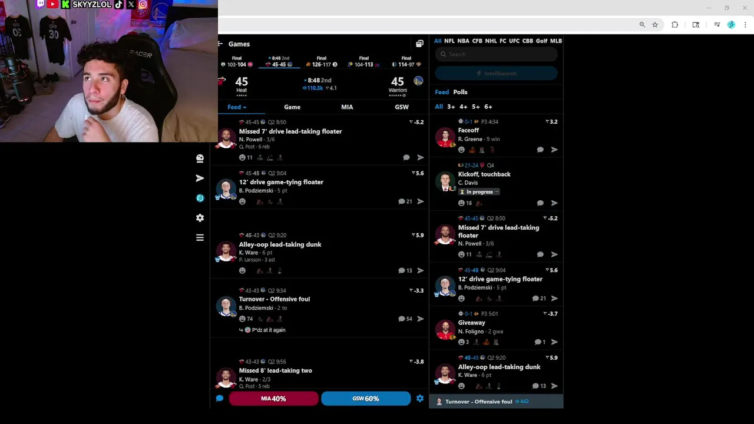
Task: Switch to the Game tab
Action: pyautogui.click(x=292, y=107)
